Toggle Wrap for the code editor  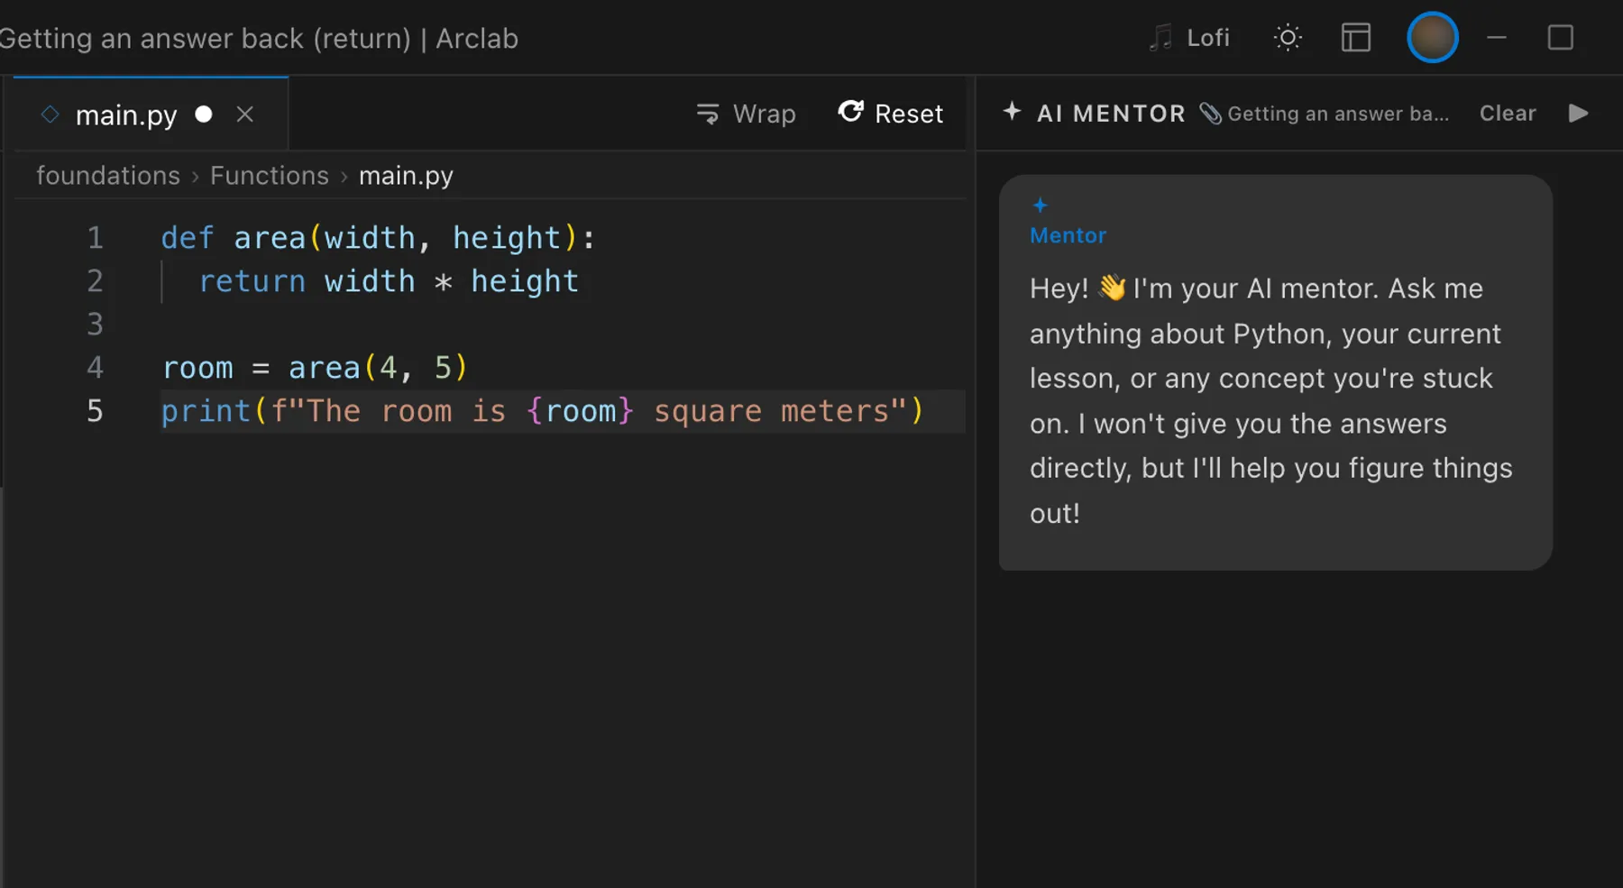tap(747, 114)
